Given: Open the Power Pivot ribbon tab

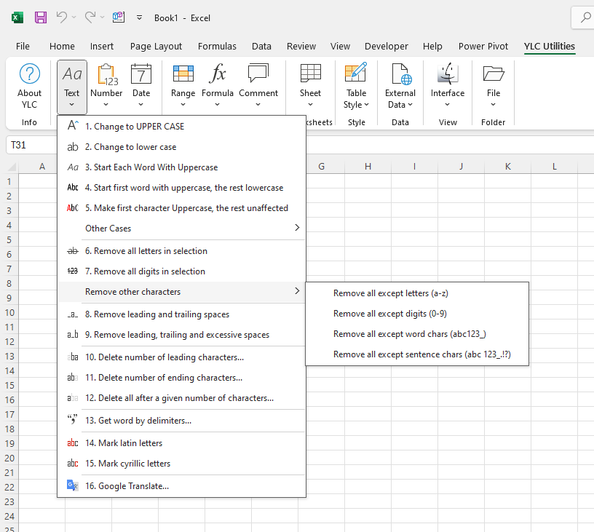Looking at the screenshot, I should 483,46.
